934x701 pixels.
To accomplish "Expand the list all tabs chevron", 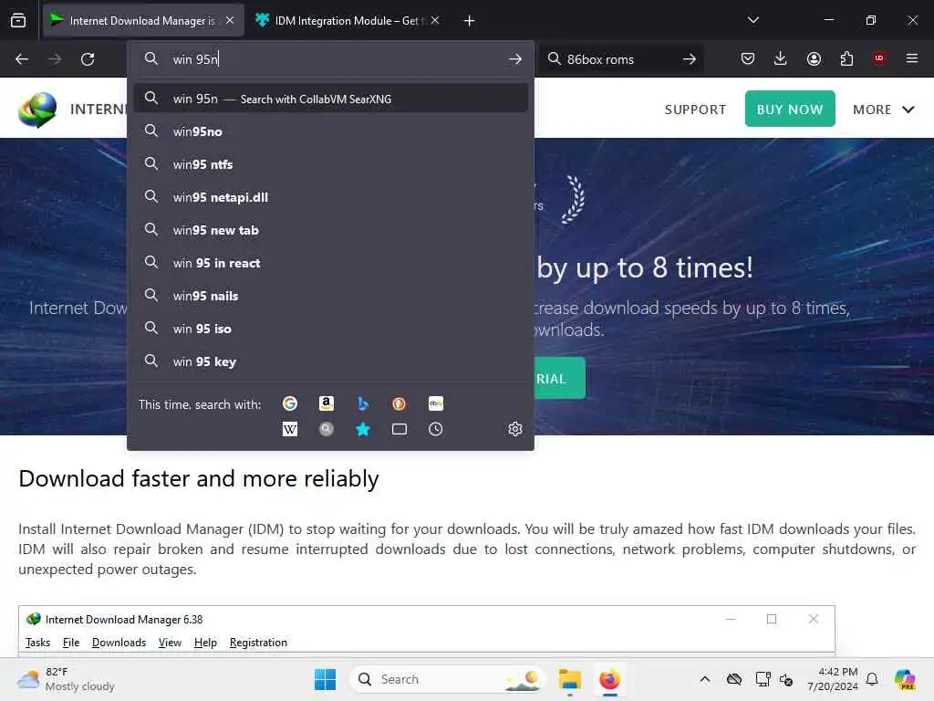I will click(752, 20).
